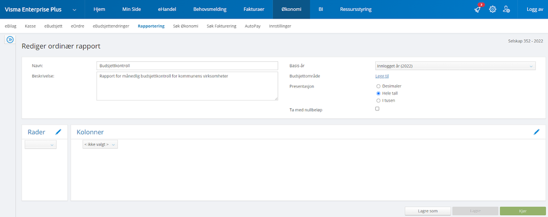Select the Hele tall radio option
This screenshot has width=548, height=217.
click(x=378, y=93)
